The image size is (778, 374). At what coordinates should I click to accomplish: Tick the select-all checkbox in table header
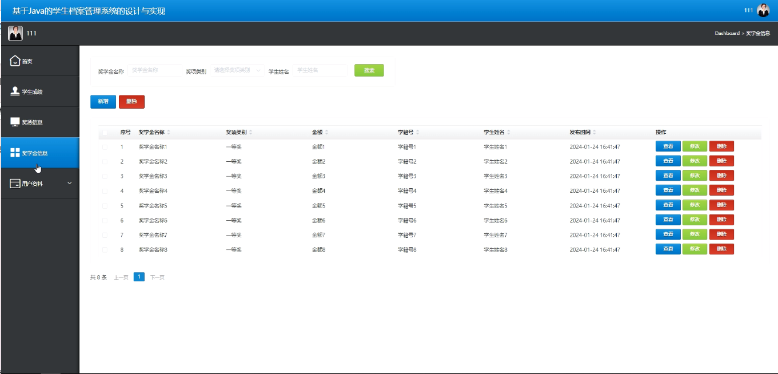tap(105, 133)
